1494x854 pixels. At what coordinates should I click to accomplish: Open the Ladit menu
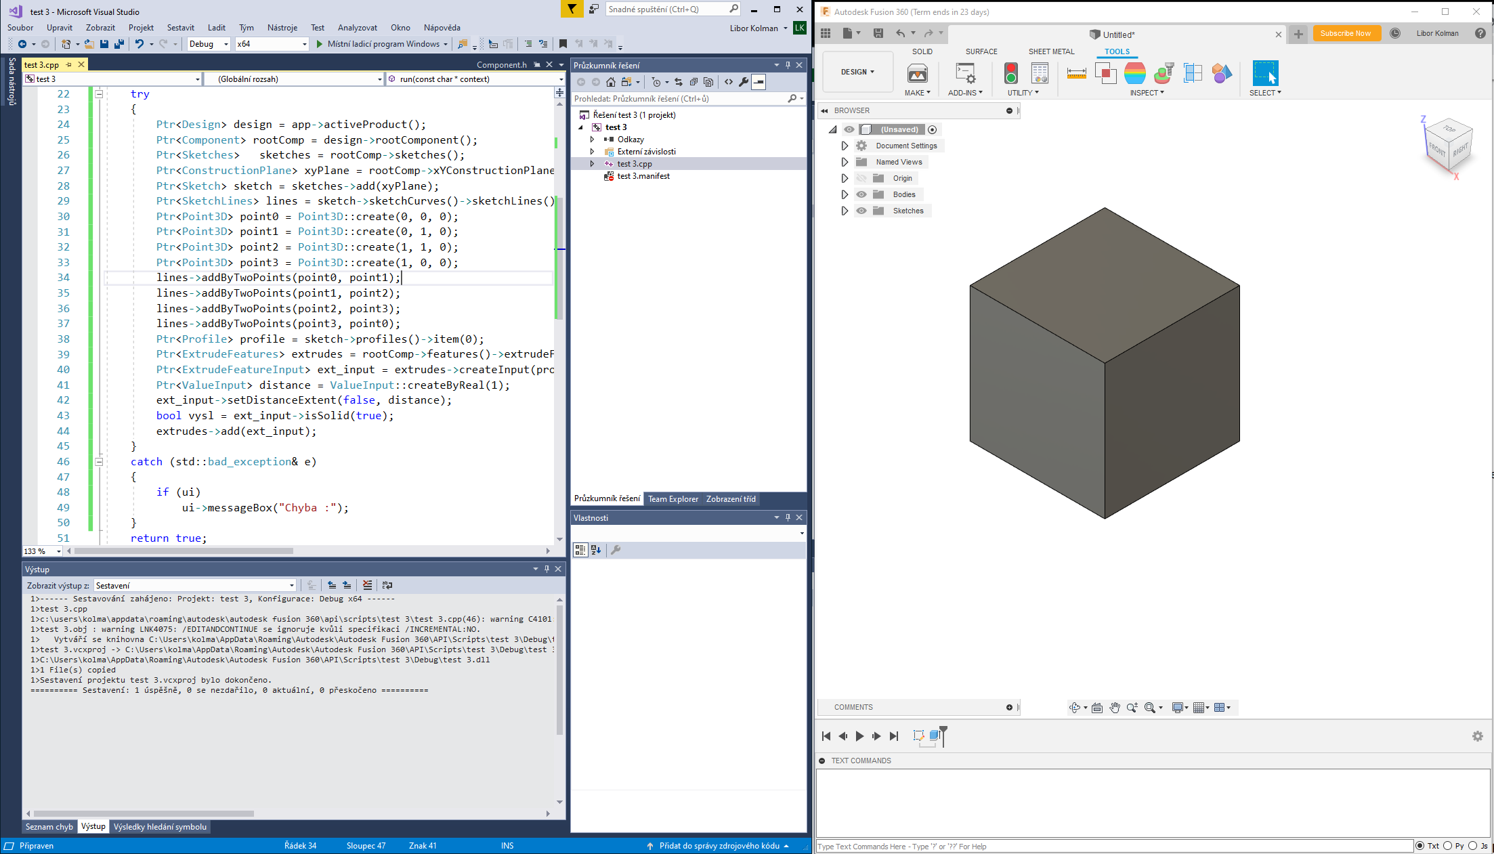(217, 28)
